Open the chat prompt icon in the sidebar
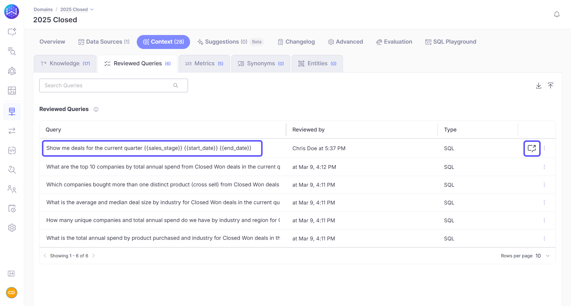 coord(12,32)
